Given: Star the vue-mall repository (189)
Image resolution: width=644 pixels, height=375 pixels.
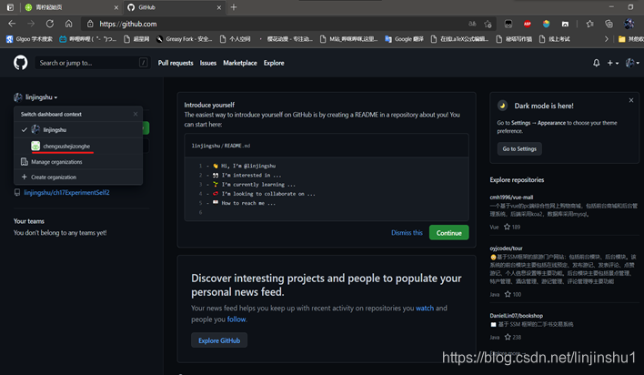Looking at the screenshot, I should point(508,227).
